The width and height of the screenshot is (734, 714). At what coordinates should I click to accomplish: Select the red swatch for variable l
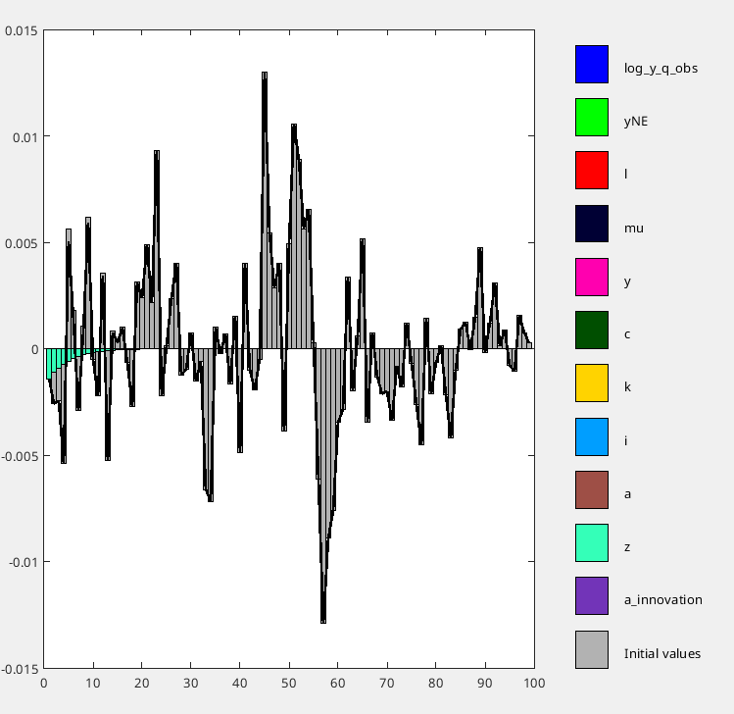591,171
